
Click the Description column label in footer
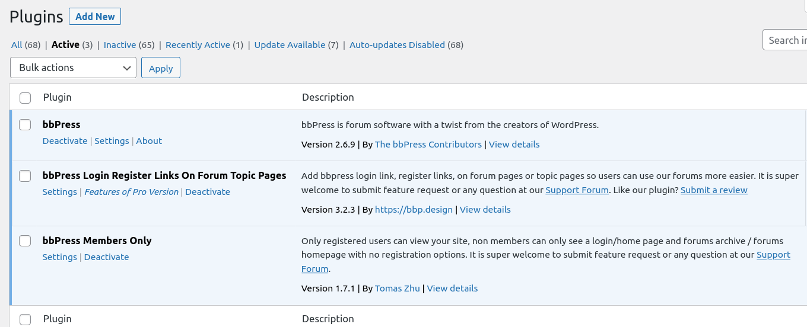click(x=328, y=319)
